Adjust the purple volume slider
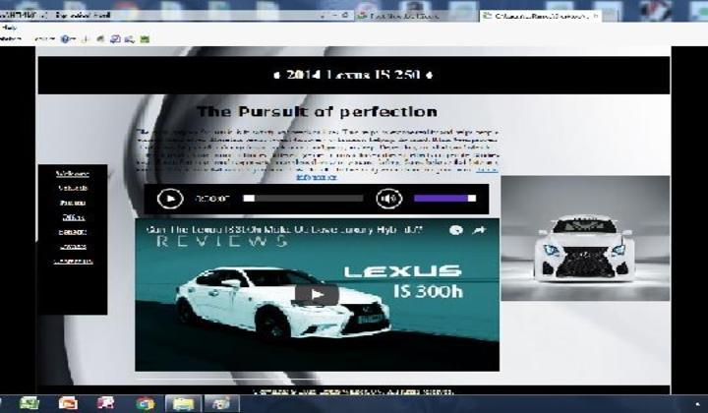The height and width of the screenshot is (413, 708). tap(444, 199)
